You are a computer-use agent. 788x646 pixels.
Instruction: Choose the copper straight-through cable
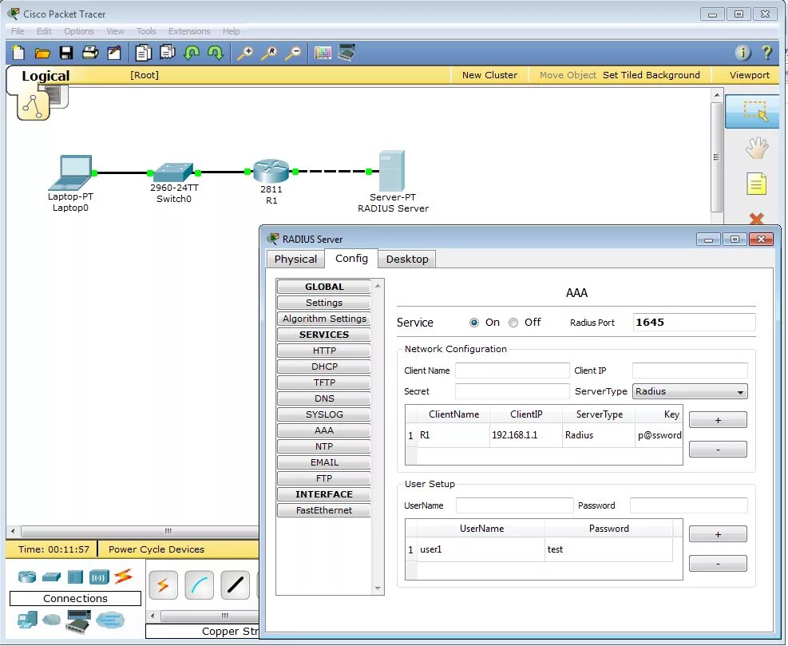tap(236, 585)
